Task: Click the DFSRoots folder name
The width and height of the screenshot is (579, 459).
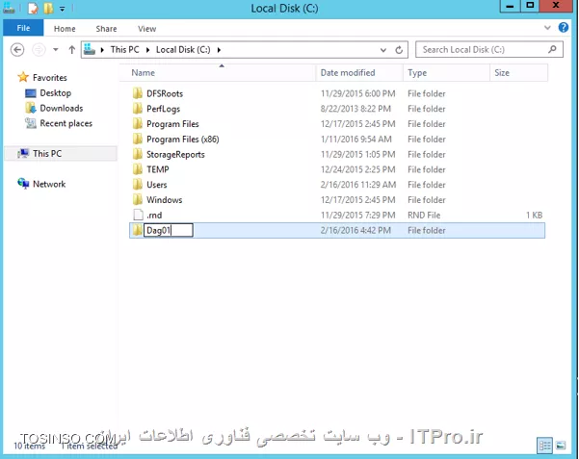Action: click(x=165, y=93)
